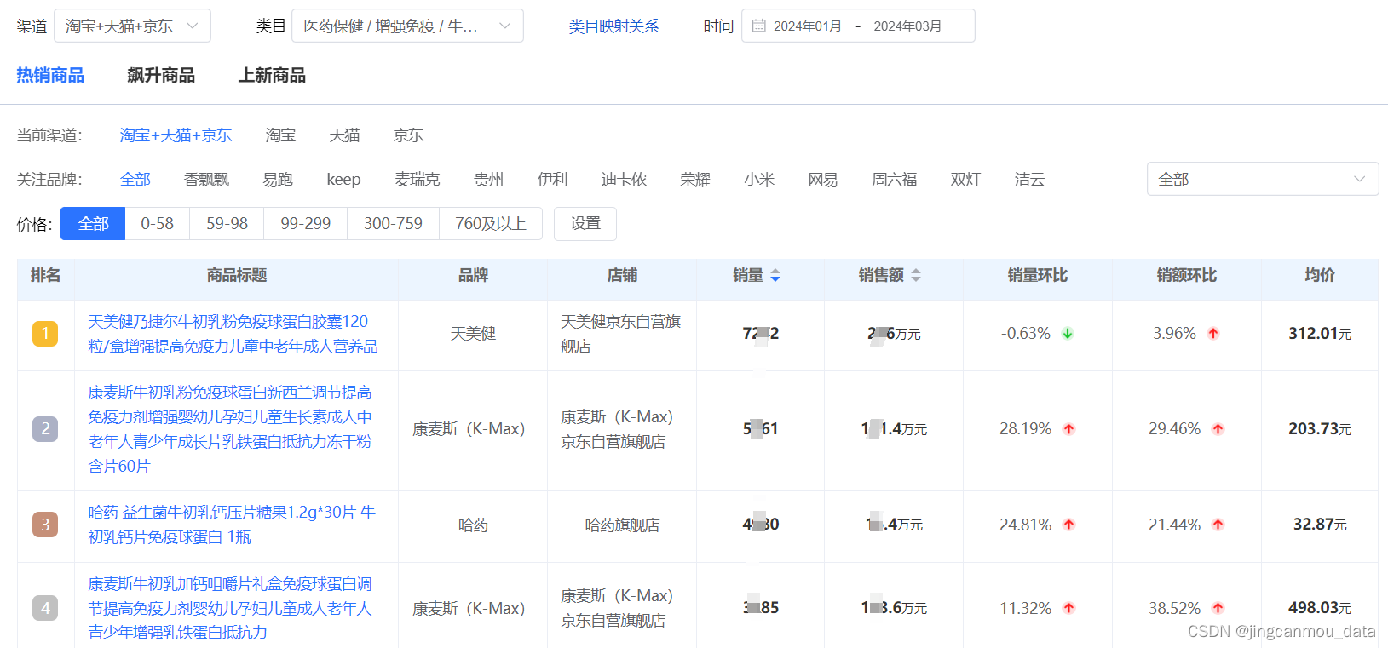Viewport: 1388px width, 648px height.
Task: Filter by brand 网易
Action: 823,180
